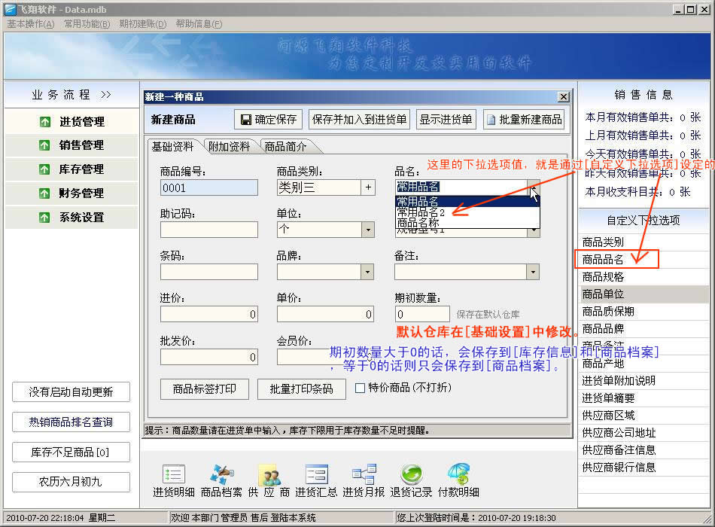This screenshot has height=527, width=715.
Task: Open 进货汇总 report icon
Action: coord(316,481)
